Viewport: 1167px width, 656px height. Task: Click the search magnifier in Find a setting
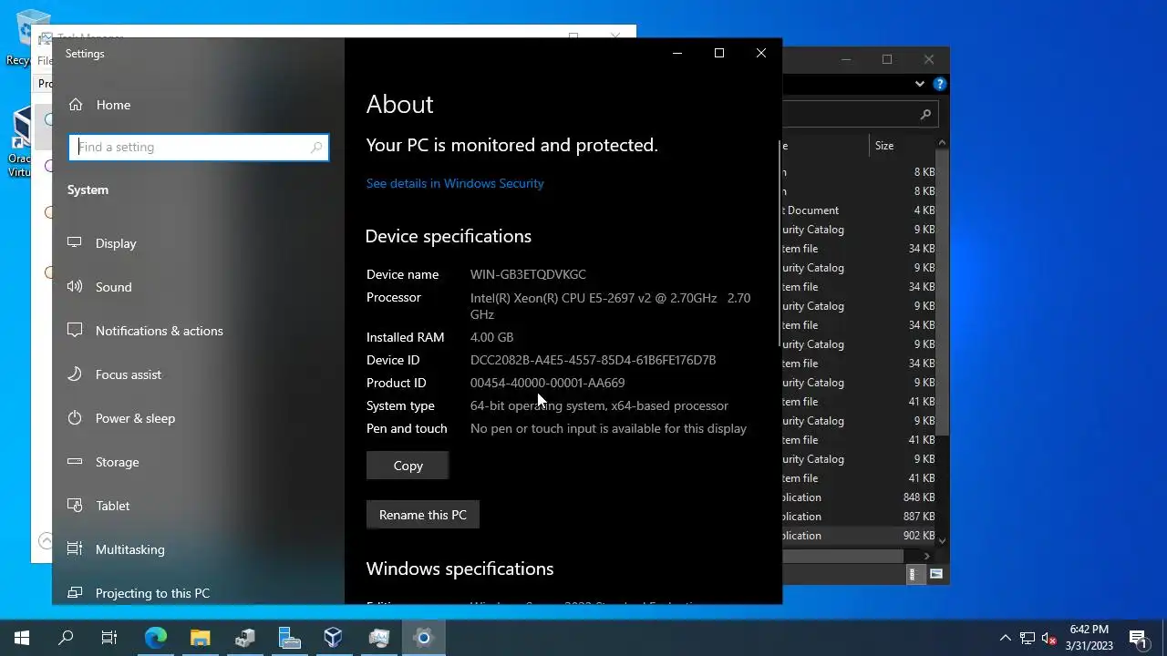coord(316,147)
